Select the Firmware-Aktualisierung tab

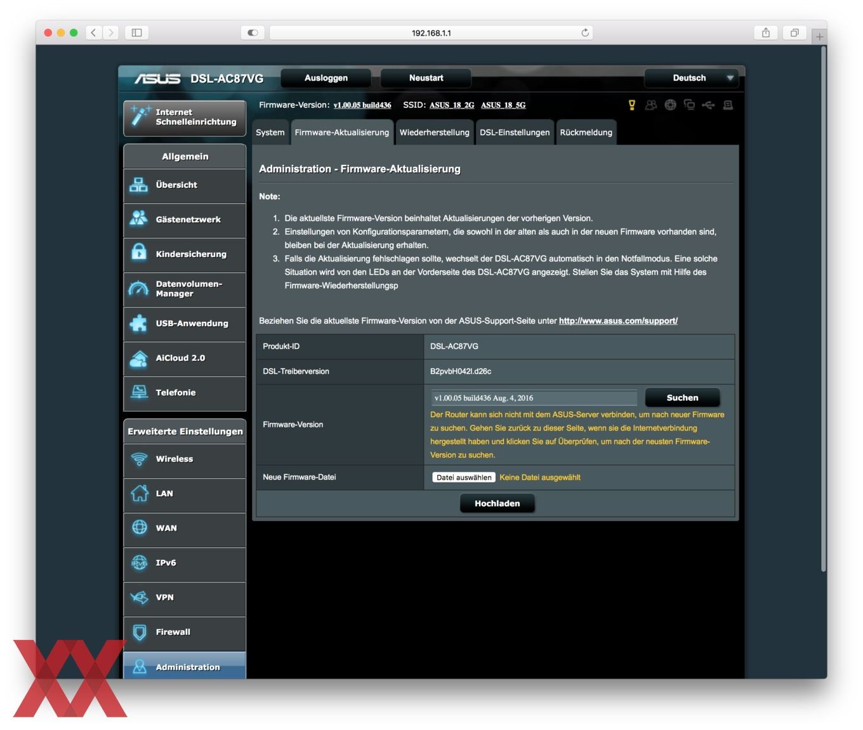pyautogui.click(x=342, y=132)
